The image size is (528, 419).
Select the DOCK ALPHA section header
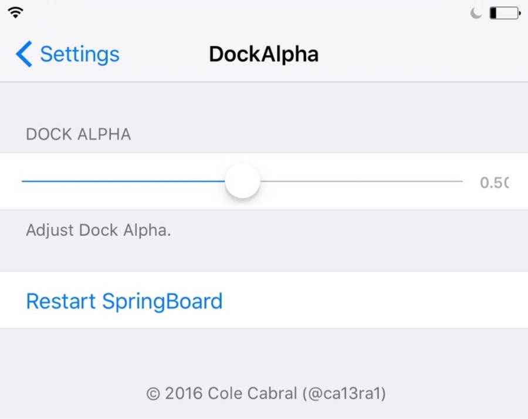click(x=78, y=134)
